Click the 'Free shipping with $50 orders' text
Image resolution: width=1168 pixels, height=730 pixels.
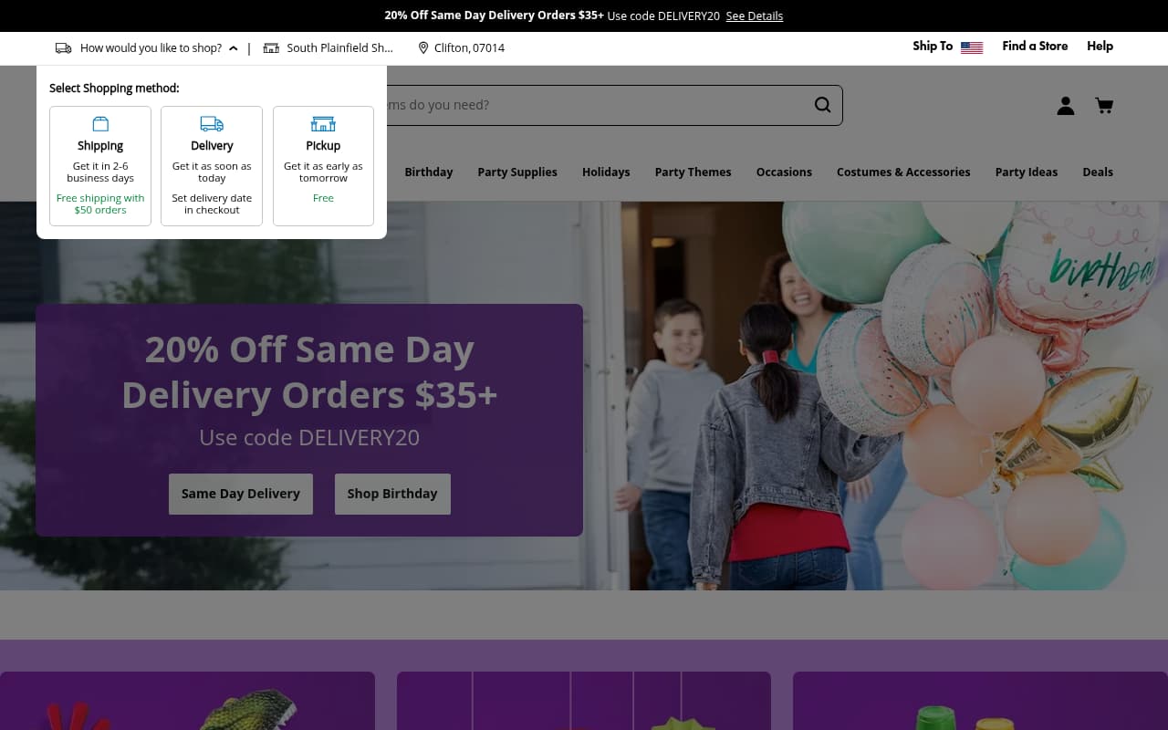(x=100, y=204)
